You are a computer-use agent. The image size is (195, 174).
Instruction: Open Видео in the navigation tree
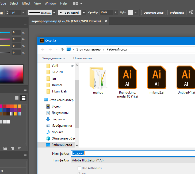(56, 106)
